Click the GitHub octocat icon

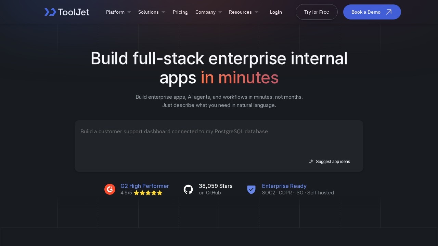tap(188, 189)
